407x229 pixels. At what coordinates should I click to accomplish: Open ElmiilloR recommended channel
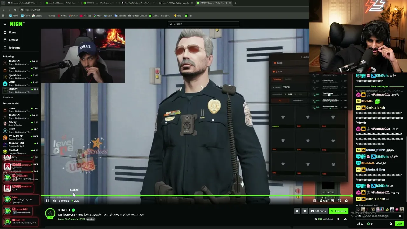click(x=20, y=152)
